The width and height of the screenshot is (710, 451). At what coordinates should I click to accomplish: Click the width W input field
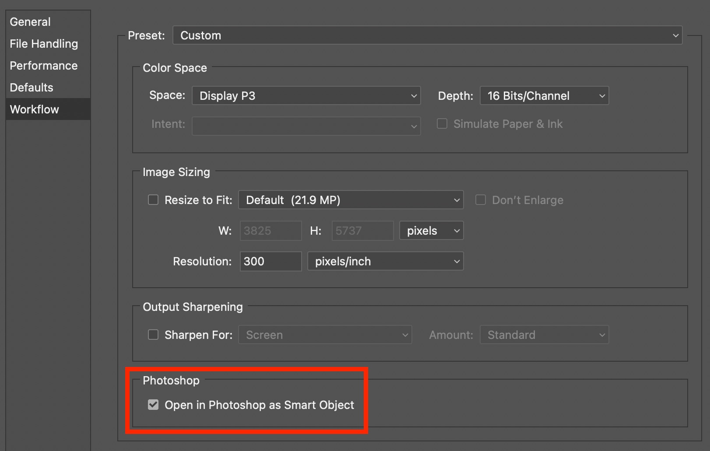pyautogui.click(x=271, y=231)
